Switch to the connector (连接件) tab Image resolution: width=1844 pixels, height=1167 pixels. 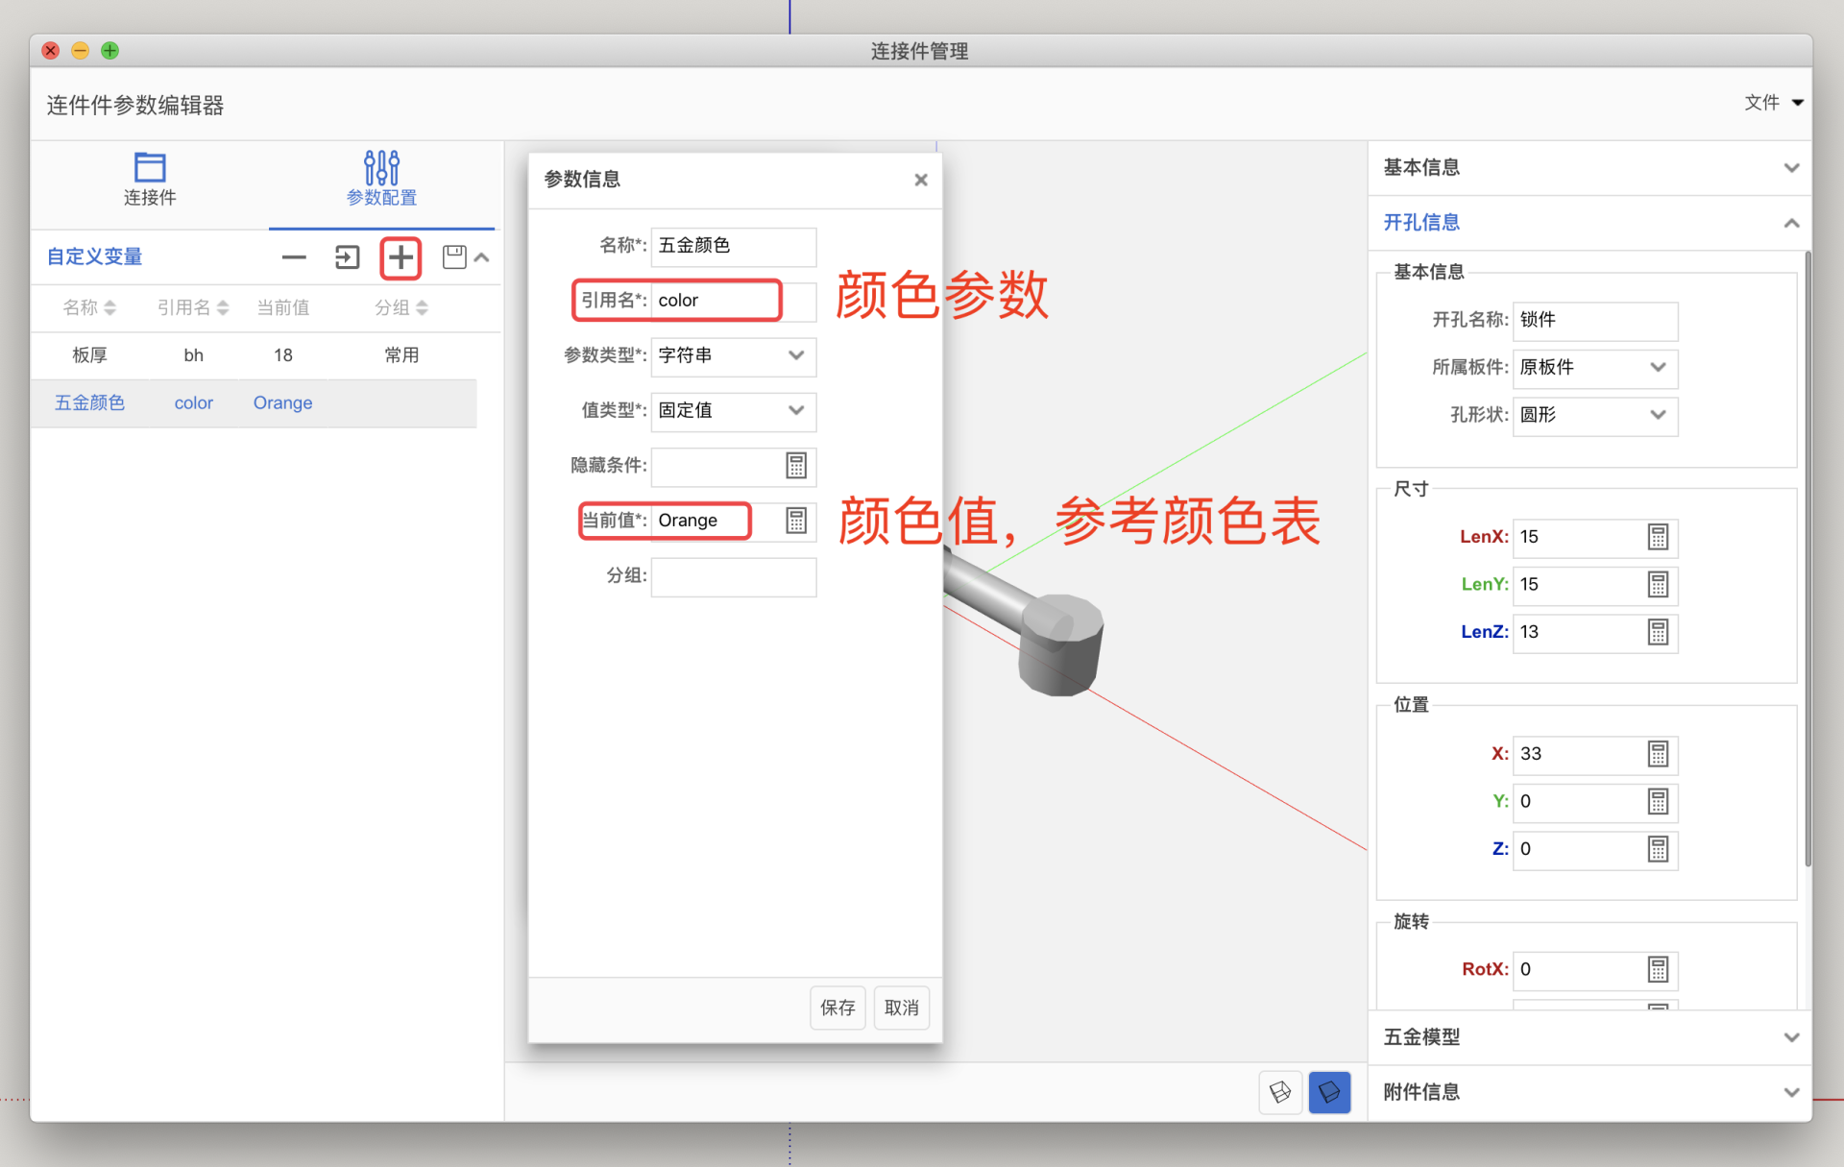point(150,180)
